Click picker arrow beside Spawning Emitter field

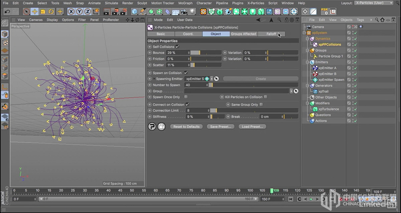216,79
